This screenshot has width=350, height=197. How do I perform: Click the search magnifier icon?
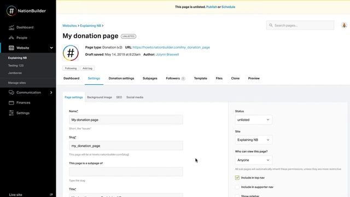(x=271, y=26)
